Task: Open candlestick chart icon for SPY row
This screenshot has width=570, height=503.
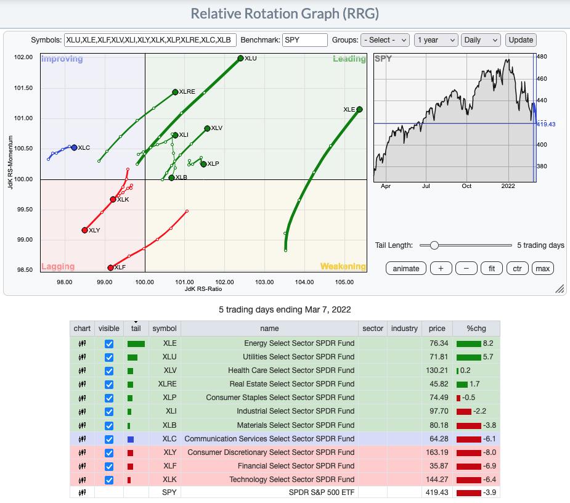Action: pos(82,493)
